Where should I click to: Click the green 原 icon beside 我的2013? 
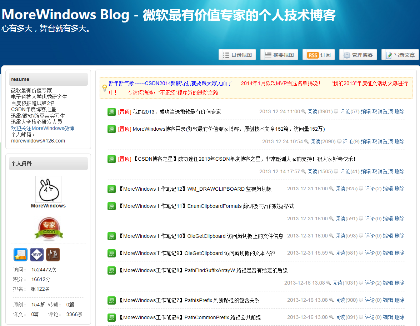click(111, 112)
